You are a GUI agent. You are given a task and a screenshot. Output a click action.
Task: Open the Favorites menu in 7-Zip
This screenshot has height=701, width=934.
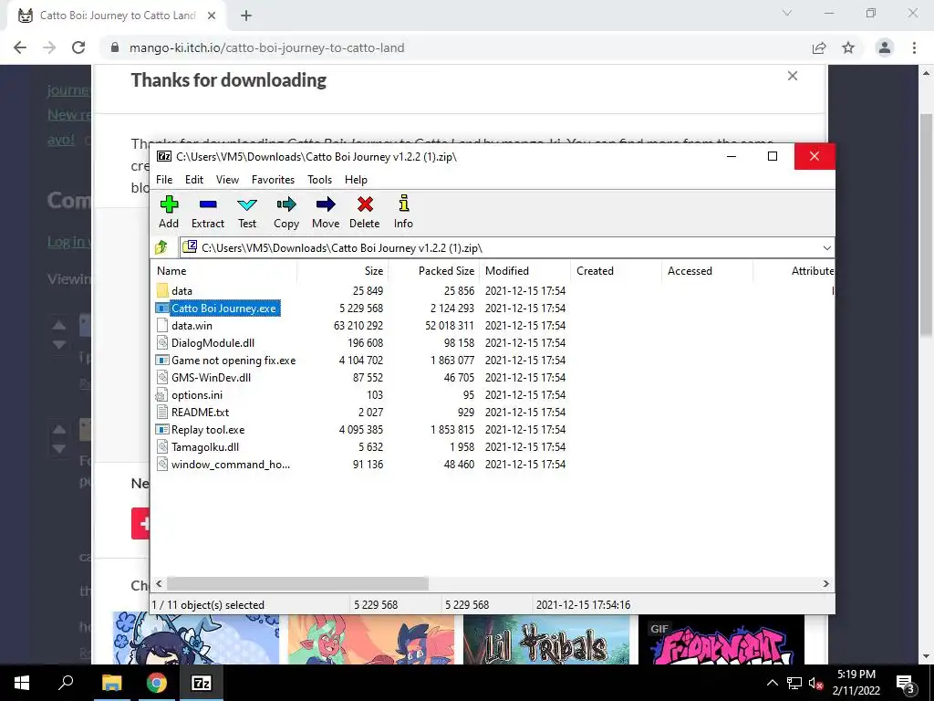(273, 180)
